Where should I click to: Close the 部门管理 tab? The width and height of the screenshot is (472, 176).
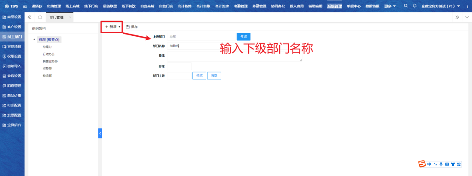click(x=70, y=17)
